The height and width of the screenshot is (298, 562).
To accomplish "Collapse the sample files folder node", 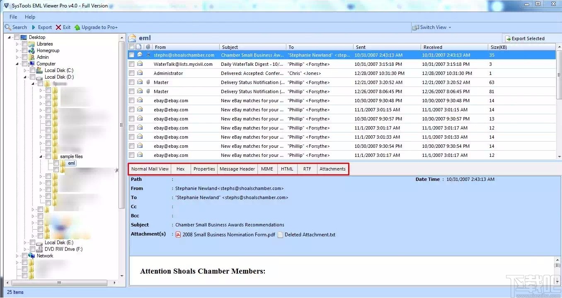I will click(x=41, y=156).
